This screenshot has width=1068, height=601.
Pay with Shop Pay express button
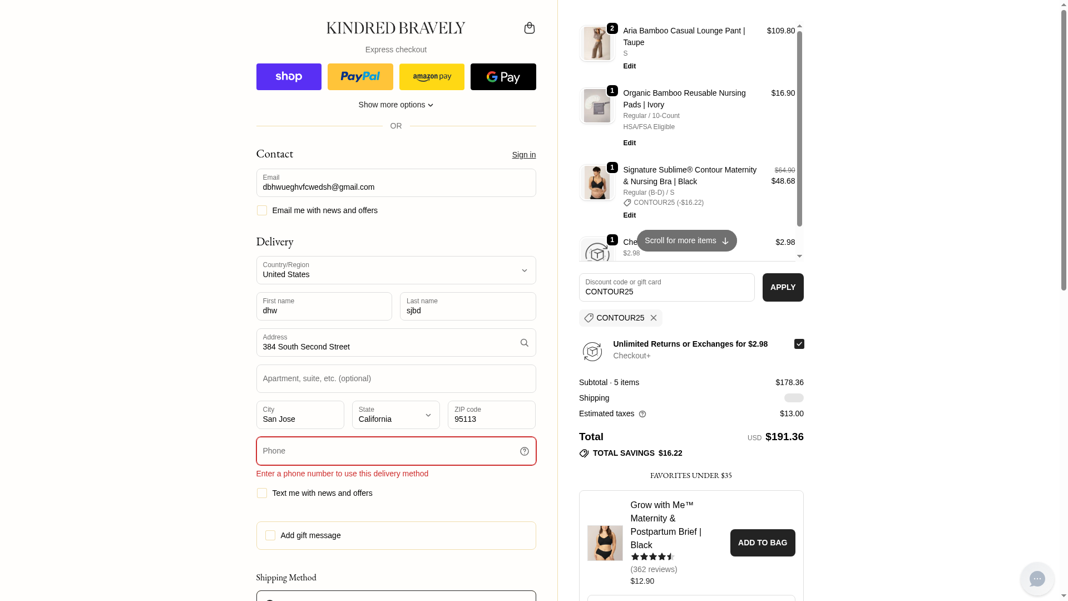coord(289,77)
